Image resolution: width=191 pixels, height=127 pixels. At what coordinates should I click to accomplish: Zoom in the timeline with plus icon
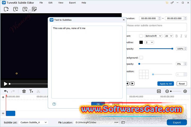click(185, 91)
